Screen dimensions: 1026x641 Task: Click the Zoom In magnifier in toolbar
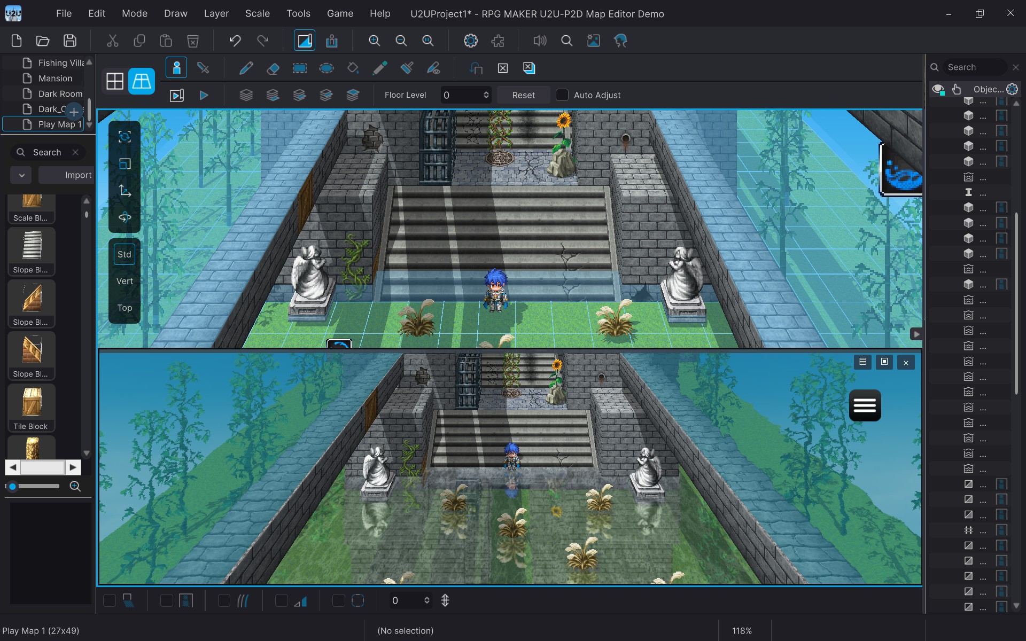[x=374, y=41]
